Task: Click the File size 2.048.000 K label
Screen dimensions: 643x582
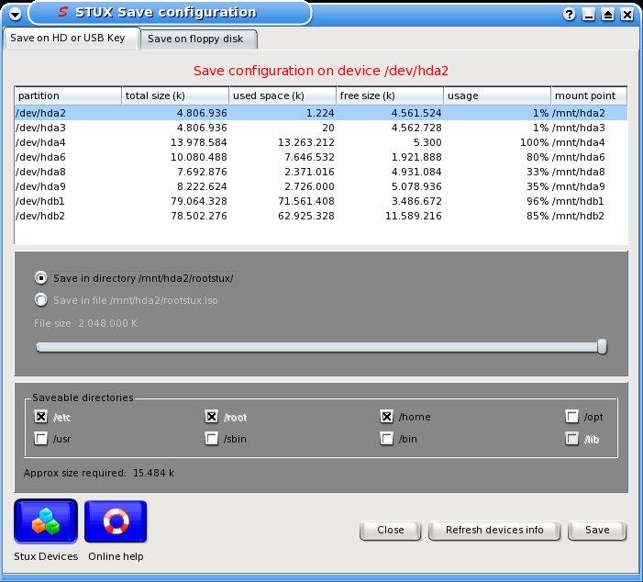Action: 85,323
